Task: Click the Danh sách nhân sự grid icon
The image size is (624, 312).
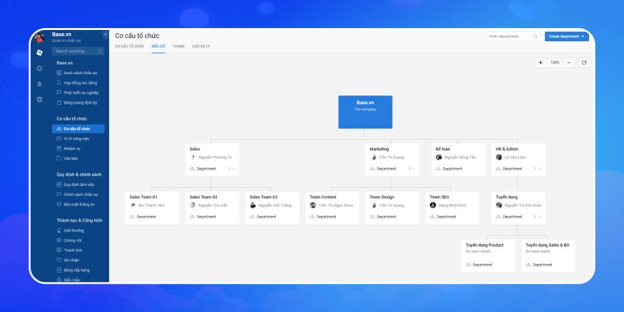Action: click(59, 73)
